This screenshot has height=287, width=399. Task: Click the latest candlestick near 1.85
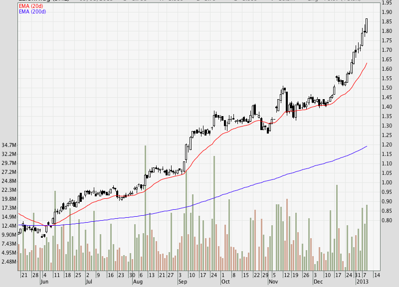(x=367, y=26)
